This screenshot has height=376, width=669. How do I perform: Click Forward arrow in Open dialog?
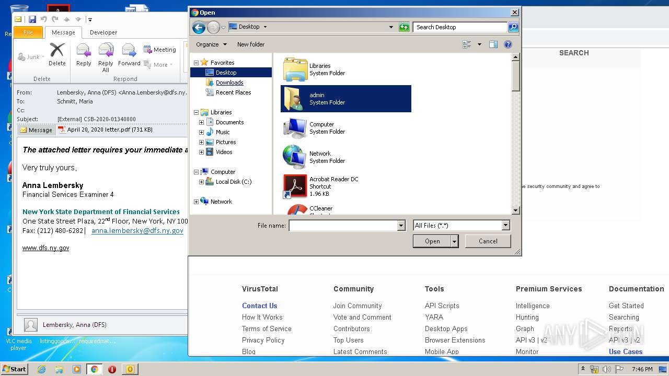click(213, 27)
